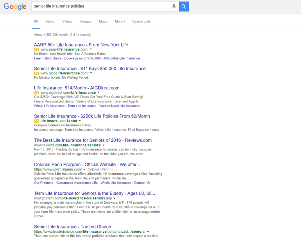Switch to the News tab

[50, 22]
